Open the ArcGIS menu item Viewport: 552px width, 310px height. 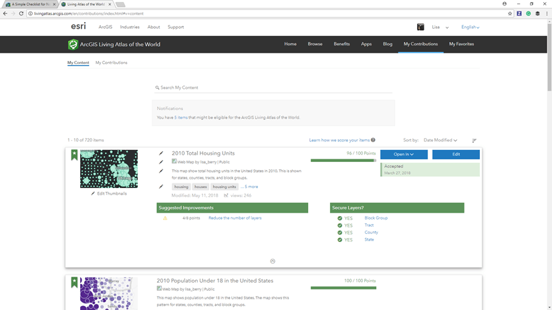[106, 27]
